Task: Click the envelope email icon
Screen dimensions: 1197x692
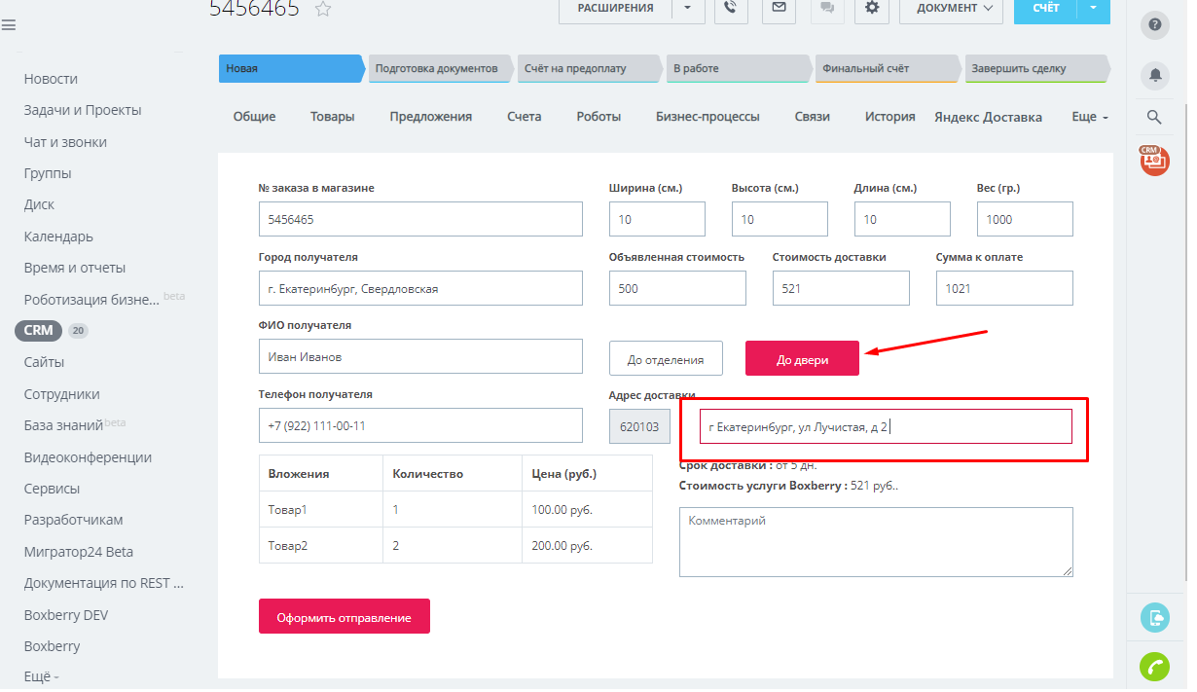Action: coord(779,9)
